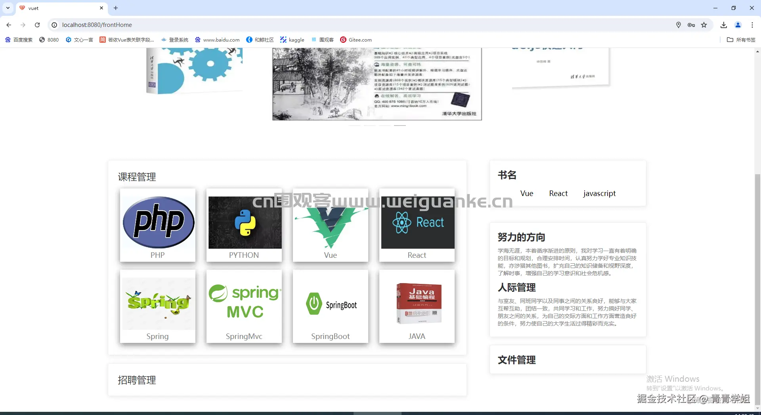Open the browser downloads panel
The height and width of the screenshot is (415, 761).
[x=724, y=25]
